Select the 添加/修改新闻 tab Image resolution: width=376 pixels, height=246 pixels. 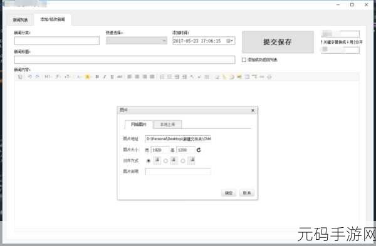click(53, 19)
